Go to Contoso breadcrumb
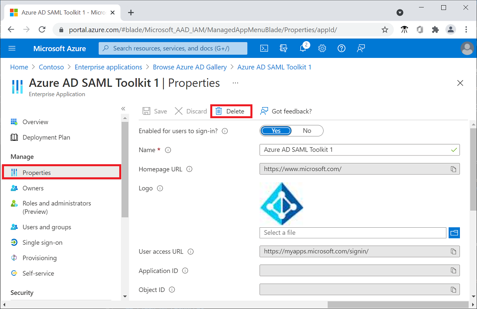The width and height of the screenshot is (477, 309). click(51, 67)
